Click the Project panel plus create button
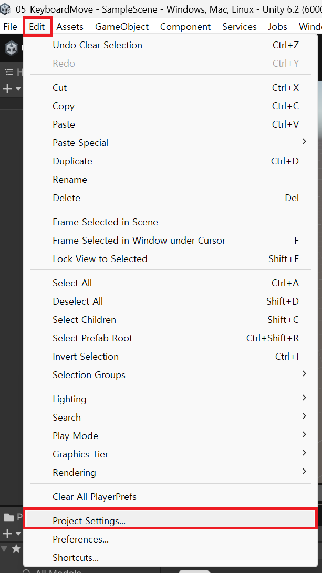The height and width of the screenshot is (573, 322). [x=7, y=534]
